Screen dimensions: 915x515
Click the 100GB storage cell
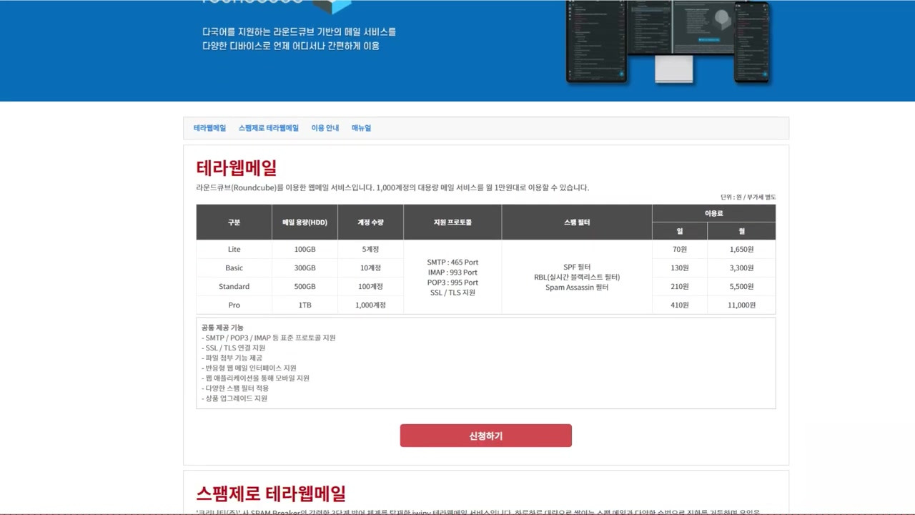pyautogui.click(x=305, y=249)
